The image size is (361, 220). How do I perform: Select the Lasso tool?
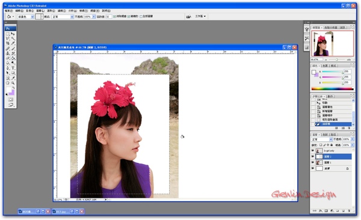[8, 38]
